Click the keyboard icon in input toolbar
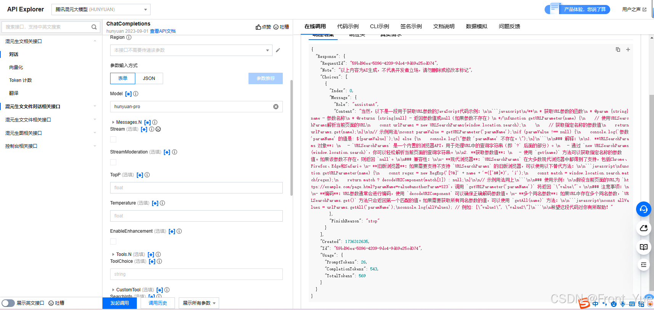Screen dimensions: 654x310 [632, 304]
